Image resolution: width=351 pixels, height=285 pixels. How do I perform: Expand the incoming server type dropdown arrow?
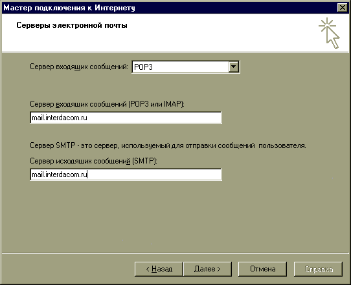(234, 67)
